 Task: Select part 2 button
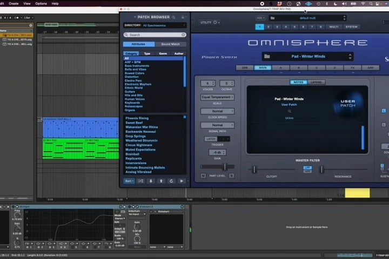tap(269, 27)
